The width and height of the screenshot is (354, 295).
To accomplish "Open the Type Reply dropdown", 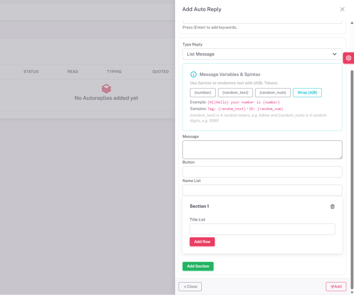I will tap(262, 54).
